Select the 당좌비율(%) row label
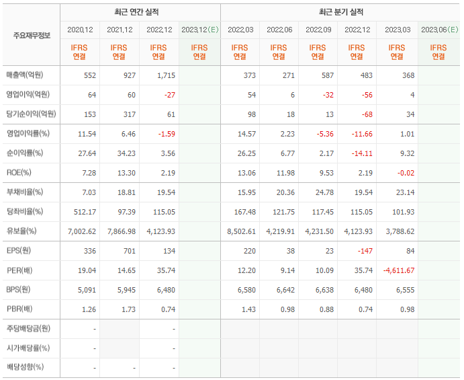 pyautogui.click(x=25, y=212)
